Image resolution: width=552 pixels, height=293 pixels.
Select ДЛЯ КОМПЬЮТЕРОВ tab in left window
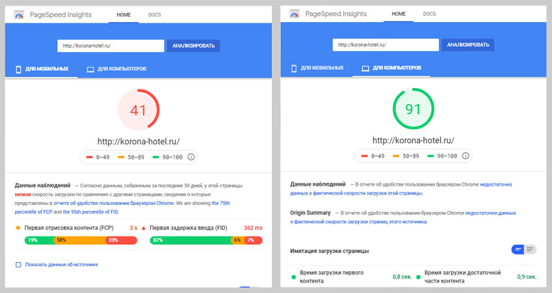coord(117,69)
